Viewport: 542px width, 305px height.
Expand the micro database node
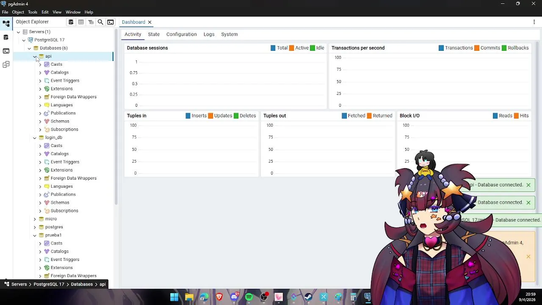click(35, 219)
